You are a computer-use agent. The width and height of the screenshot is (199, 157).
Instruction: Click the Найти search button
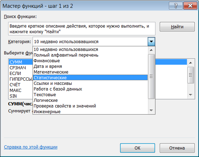(x=177, y=27)
